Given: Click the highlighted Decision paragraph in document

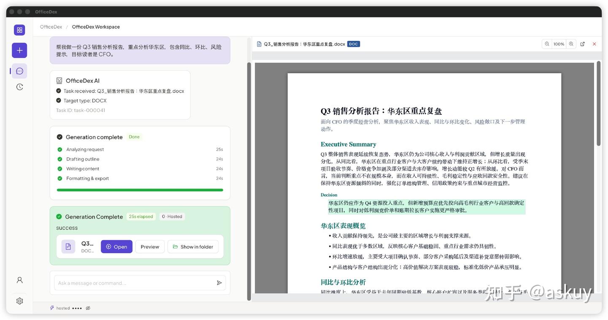Looking at the screenshot, I should point(426,206).
